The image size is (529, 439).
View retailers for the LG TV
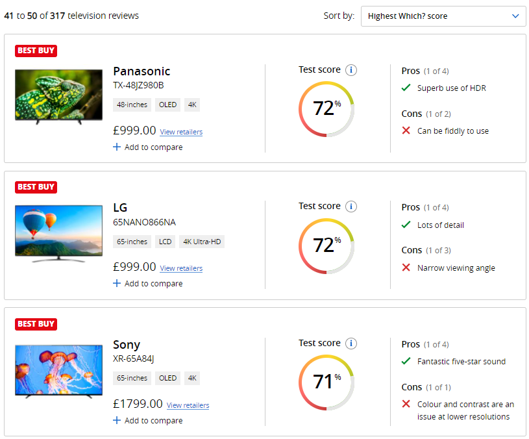click(181, 268)
